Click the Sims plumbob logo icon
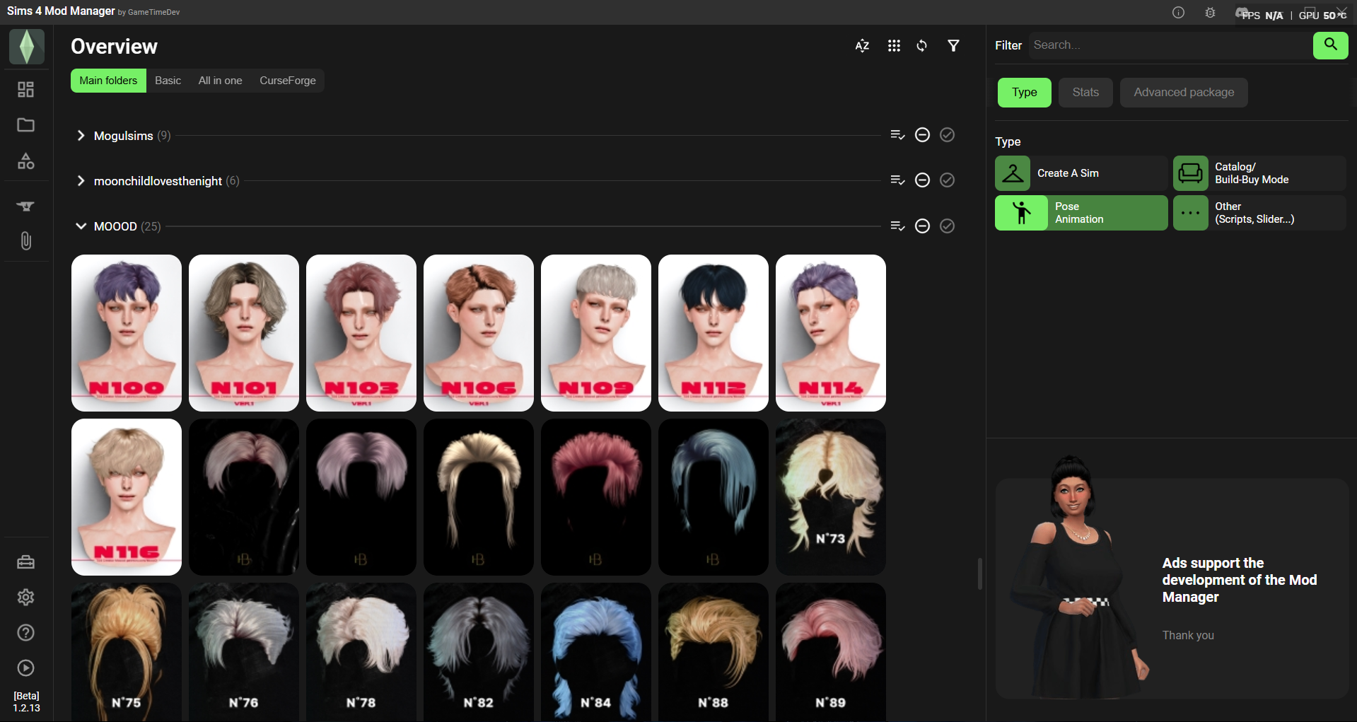This screenshot has width=1357, height=722. point(27,47)
